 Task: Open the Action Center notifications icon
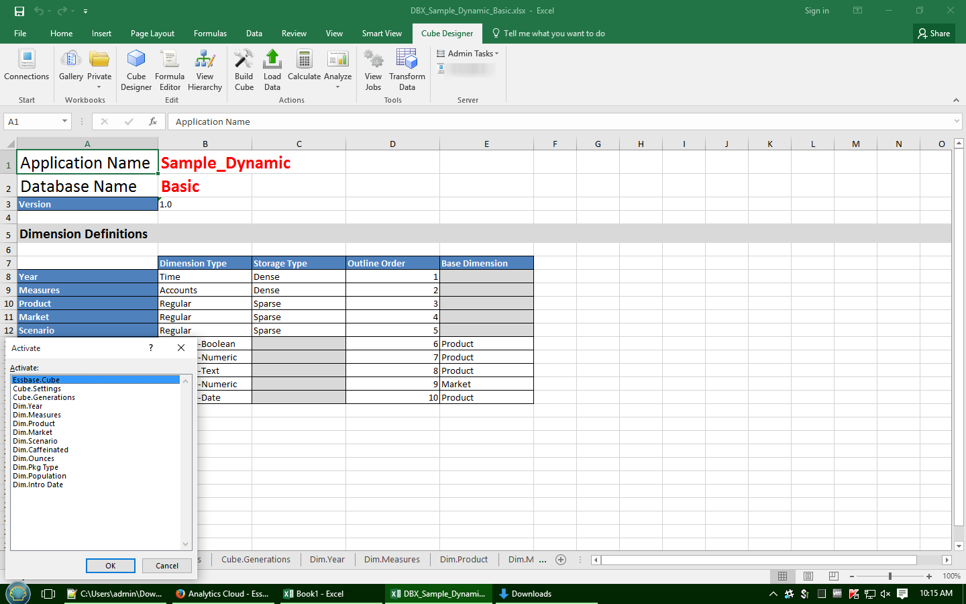tap(902, 594)
